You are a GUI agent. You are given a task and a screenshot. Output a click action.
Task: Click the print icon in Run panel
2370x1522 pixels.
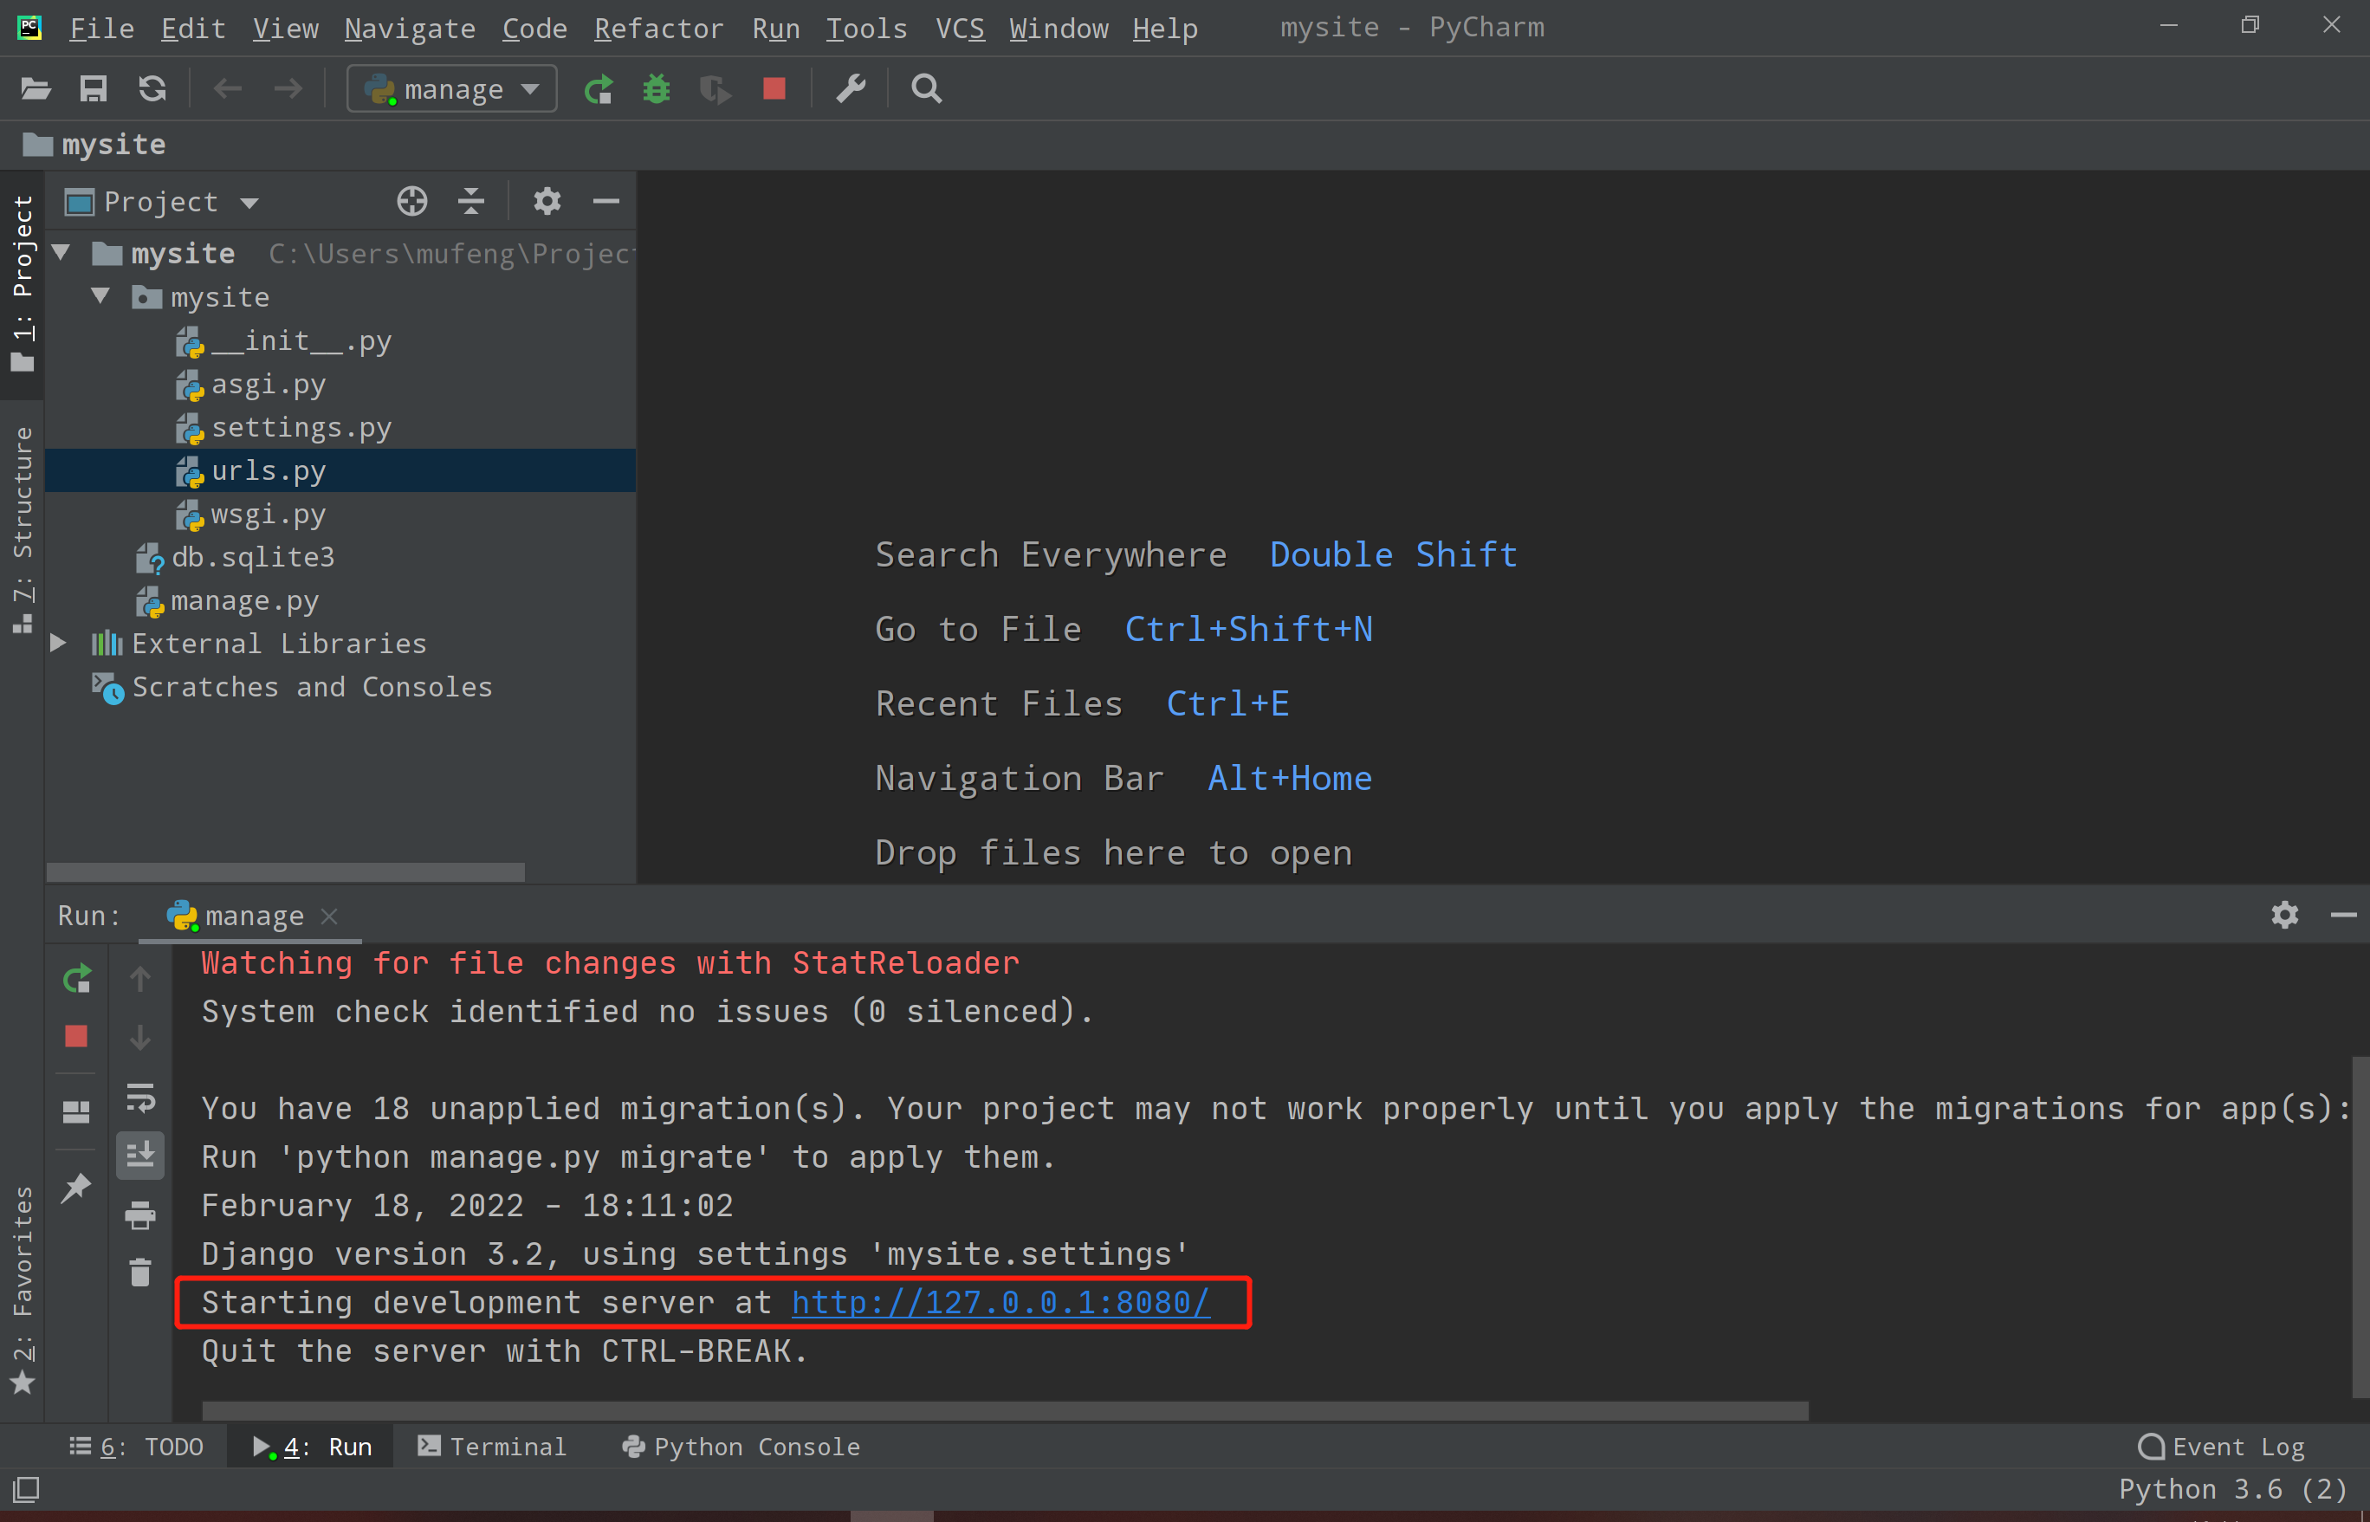click(x=140, y=1214)
